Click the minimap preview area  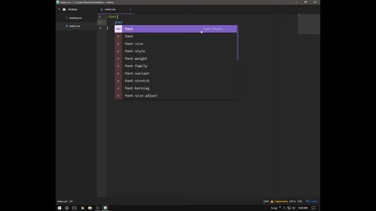point(309,24)
